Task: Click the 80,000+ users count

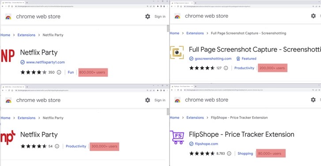Action: point(271,153)
